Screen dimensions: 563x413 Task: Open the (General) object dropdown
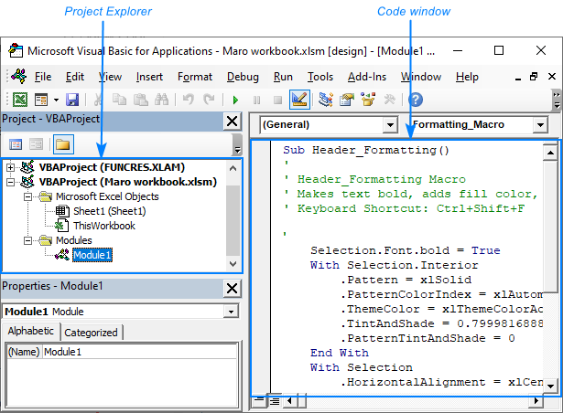point(390,125)
